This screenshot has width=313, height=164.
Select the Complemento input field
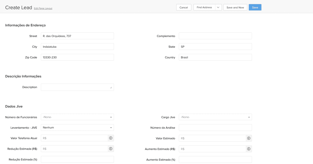tap(215, 36)
